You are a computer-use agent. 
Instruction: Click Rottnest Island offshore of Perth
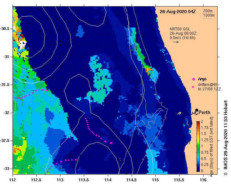click(x=179, y=113)
